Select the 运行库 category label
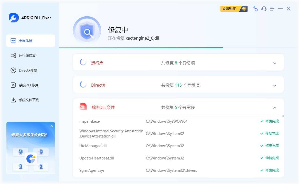Image resolution: width=299 pixels, height=184 pixels. click(x=97, y=63)
